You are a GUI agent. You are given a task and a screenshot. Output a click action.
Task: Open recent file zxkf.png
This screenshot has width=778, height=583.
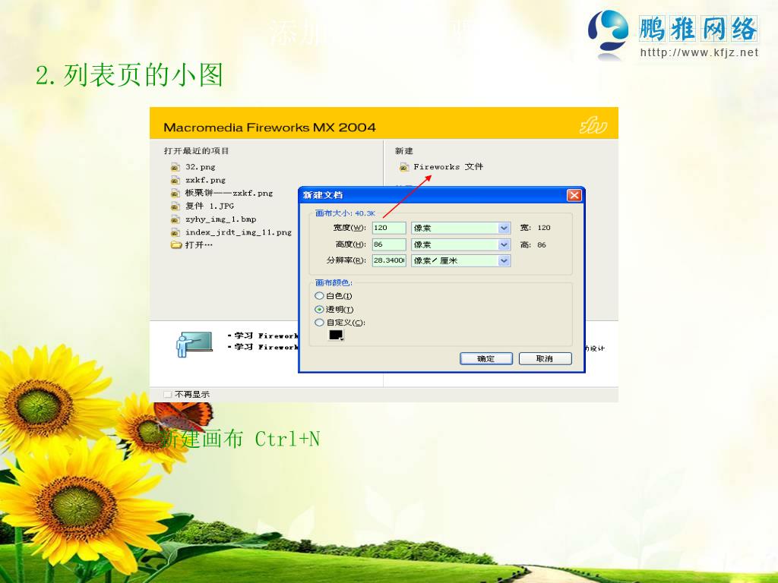point(205,180)
